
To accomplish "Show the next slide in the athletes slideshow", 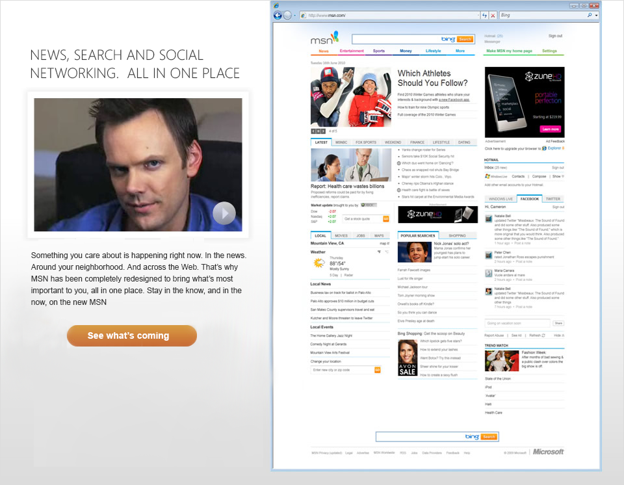I will (323, 131).
